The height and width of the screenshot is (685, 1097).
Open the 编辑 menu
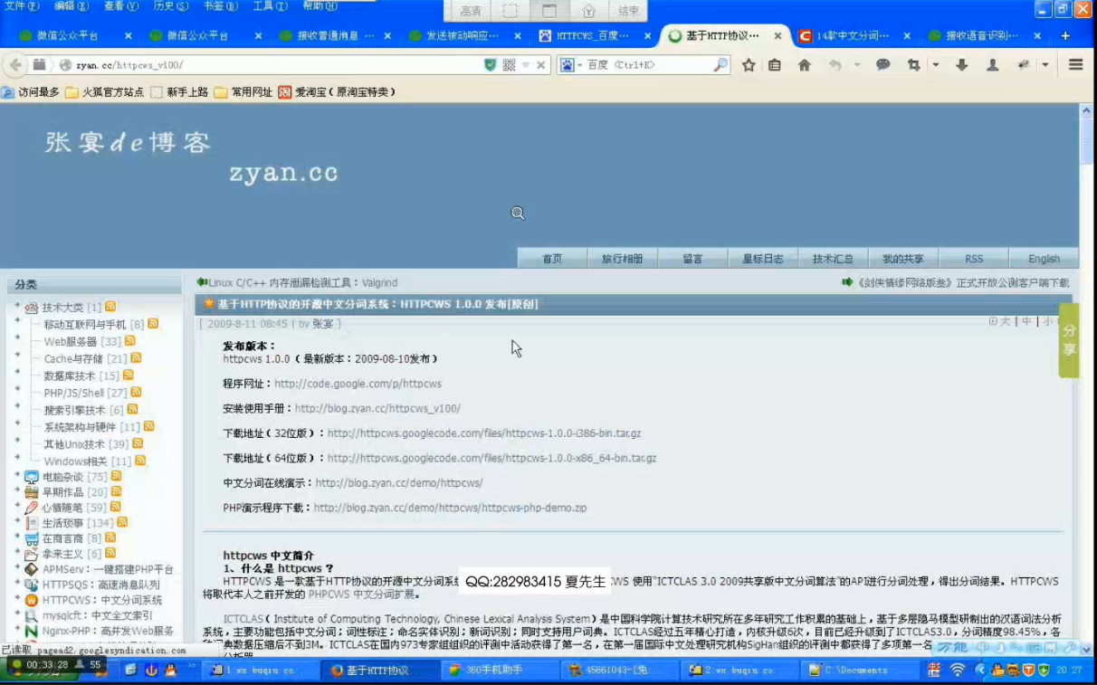(72, 6)
